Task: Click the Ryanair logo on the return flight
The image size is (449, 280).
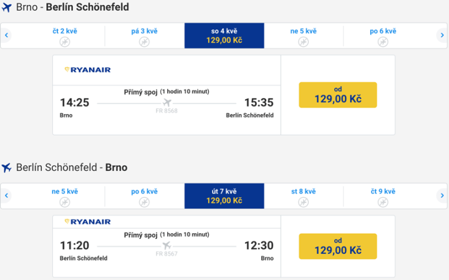Action: tap(87, 221)
